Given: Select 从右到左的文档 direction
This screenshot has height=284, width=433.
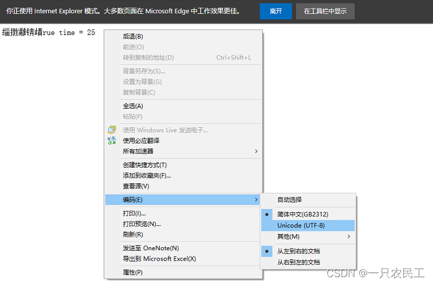Looking at the screenshot, I should tap(308, 262).
